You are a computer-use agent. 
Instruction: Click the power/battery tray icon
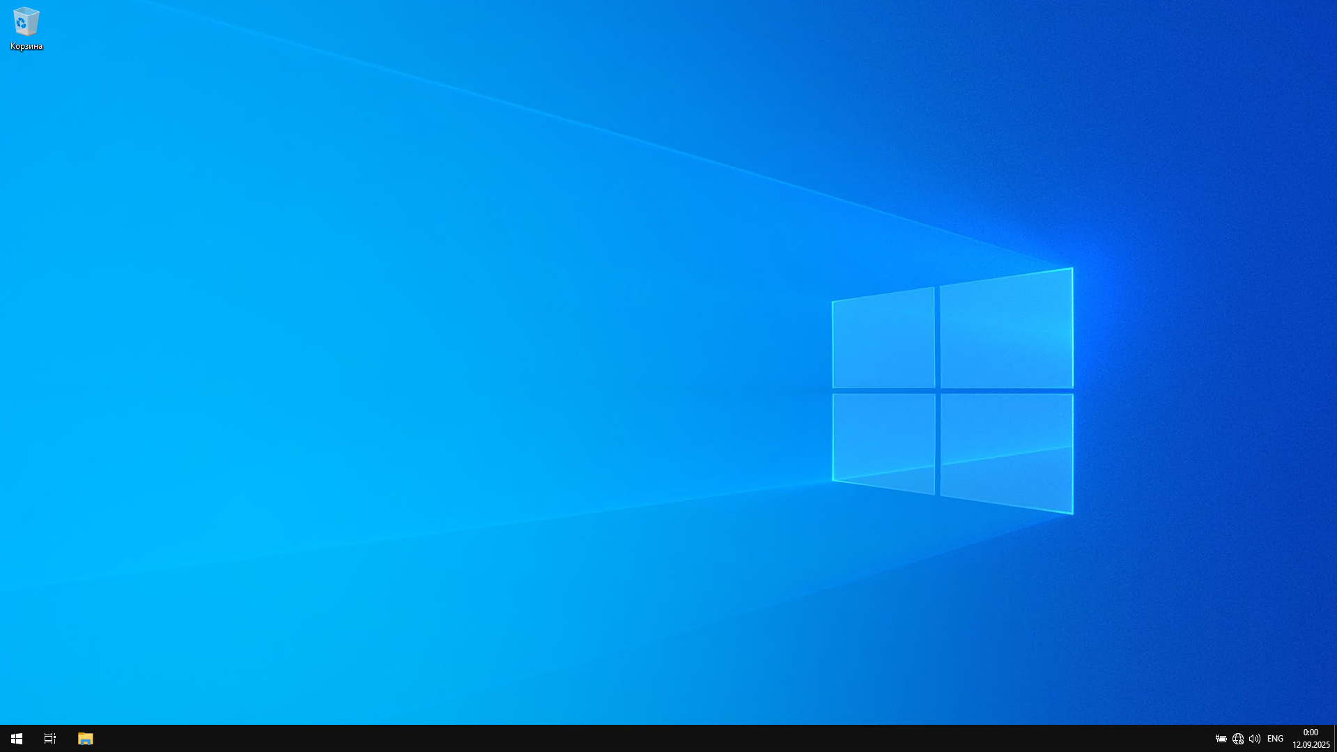(x=1221, y=739)
